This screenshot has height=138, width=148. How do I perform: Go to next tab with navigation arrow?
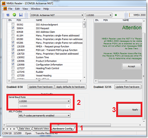[x=11, y=129]
